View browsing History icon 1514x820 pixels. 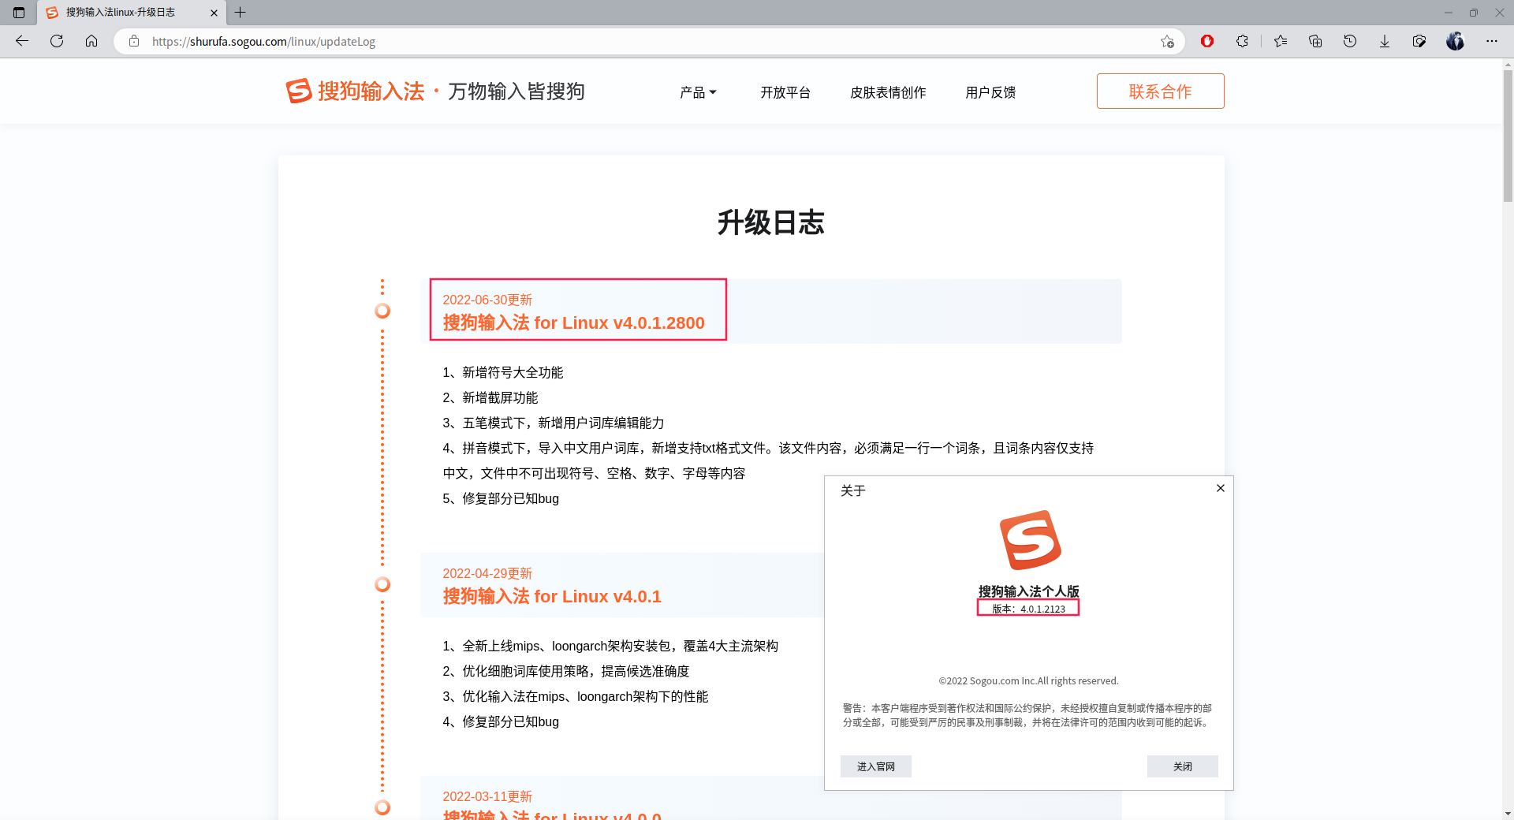click(x=1350, y=41)
